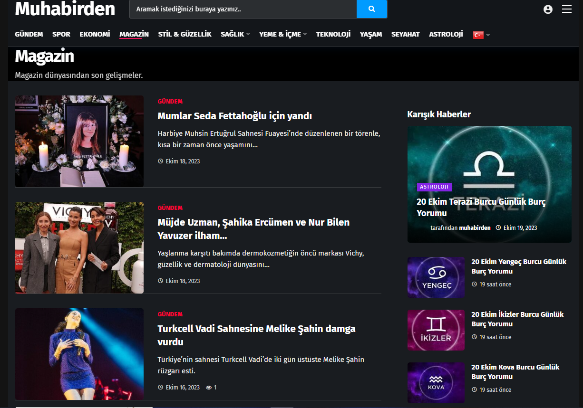Click the Turkish flag language icon
This screenshot has height=408, width=583.
click(x=478, y=35)
